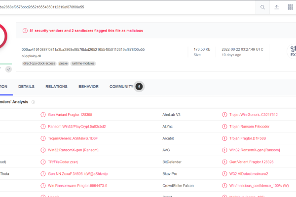Click info icon next to Vendors' Analysis

tap(33, 102)
